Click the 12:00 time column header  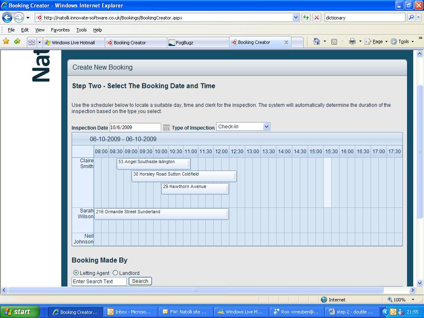click(221, 152)
